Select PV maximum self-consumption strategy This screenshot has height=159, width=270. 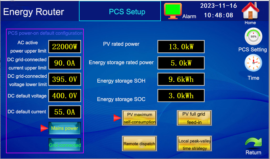140,118
